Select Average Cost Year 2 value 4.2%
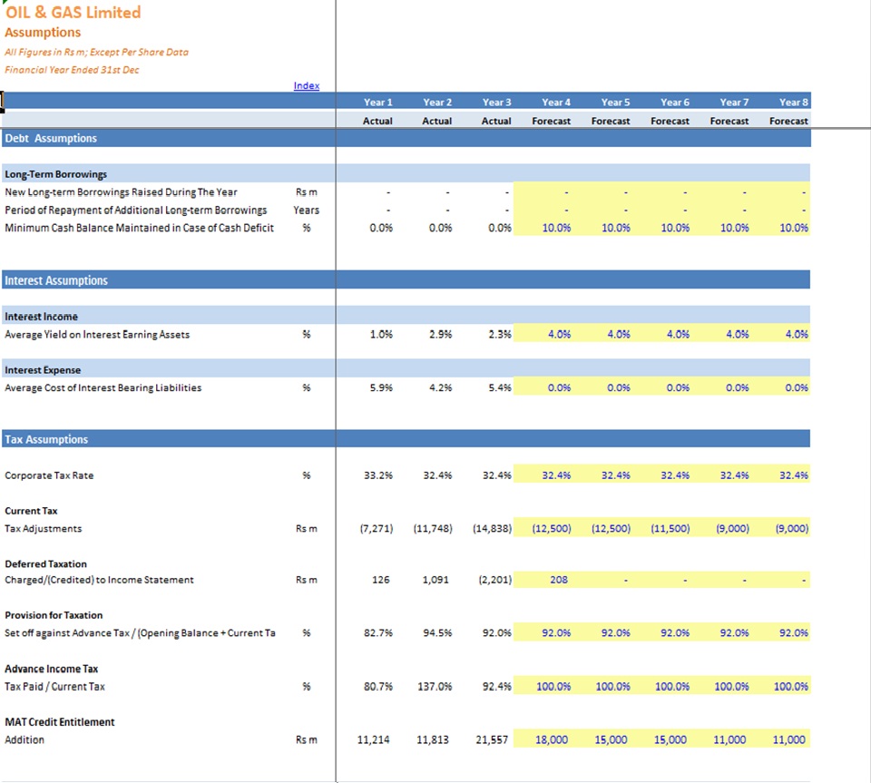Viewport: 871px width, 783px height. click(x=441, y=387)
